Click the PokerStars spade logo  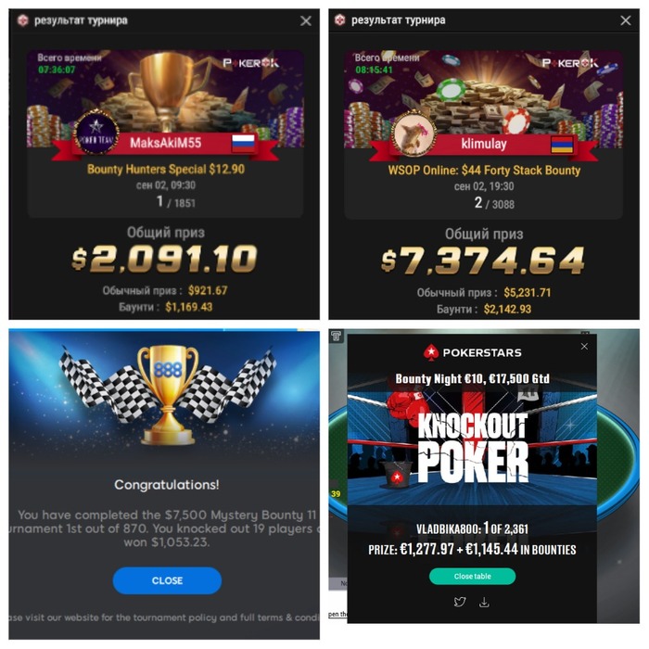tap(430, 352)
